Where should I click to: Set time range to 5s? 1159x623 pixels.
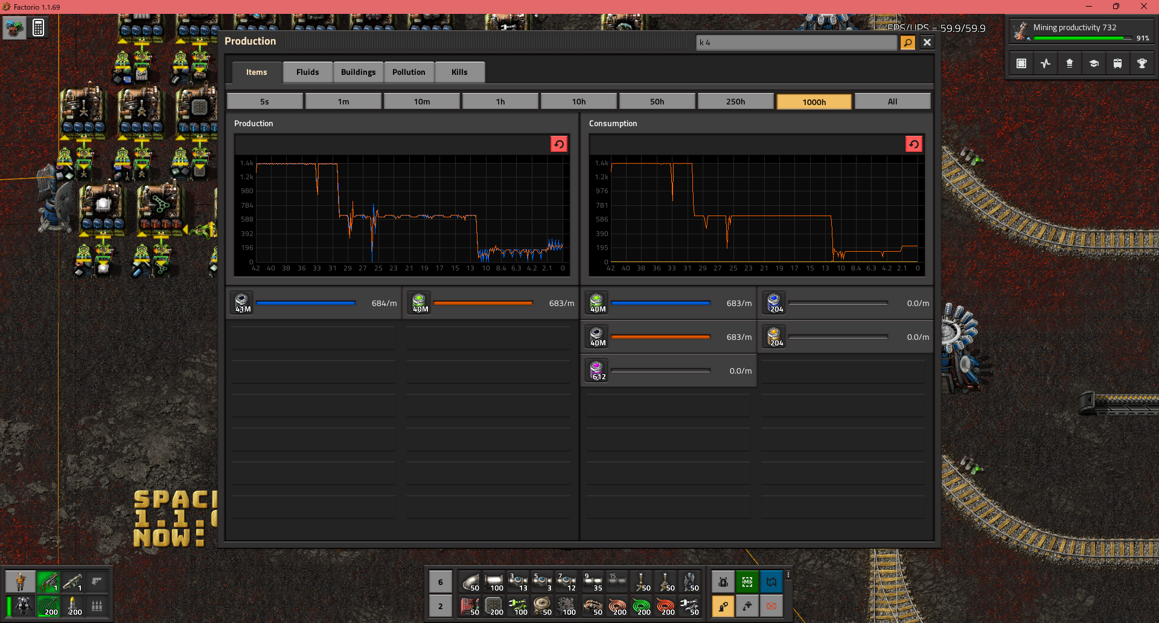[x=265, y=101]
